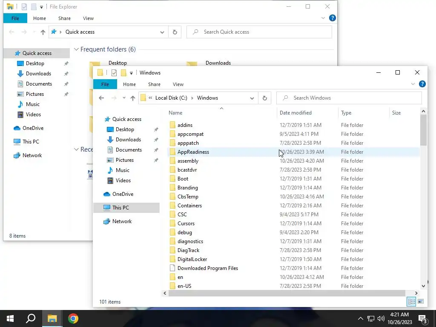Click the back arrow in Windows folder window
436x327 pixels.
[x=101, y=98]
